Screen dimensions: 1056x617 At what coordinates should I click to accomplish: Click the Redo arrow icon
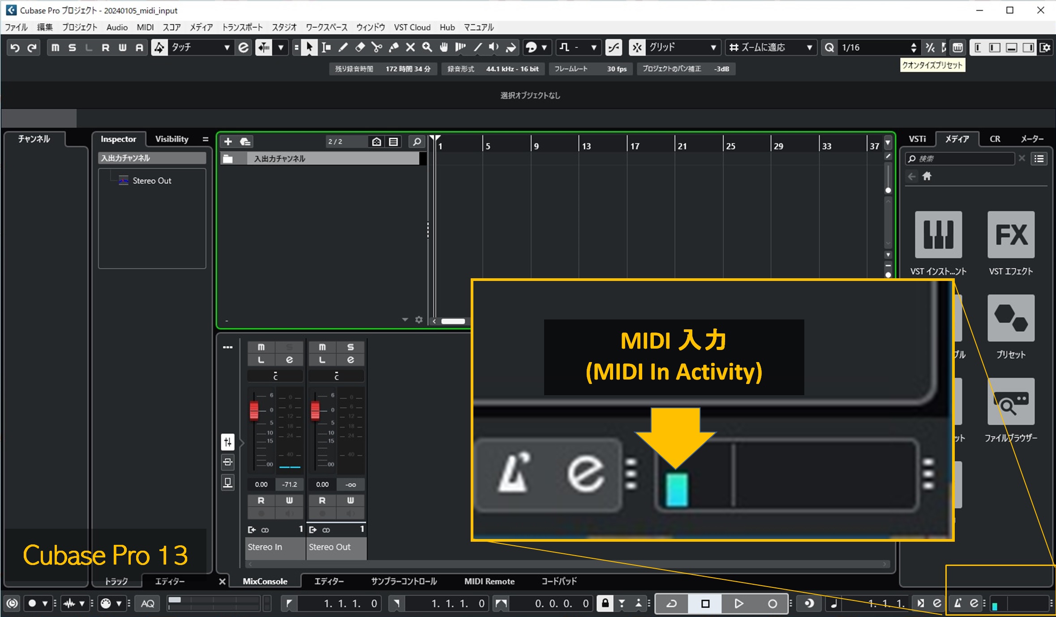click(32, 47)
